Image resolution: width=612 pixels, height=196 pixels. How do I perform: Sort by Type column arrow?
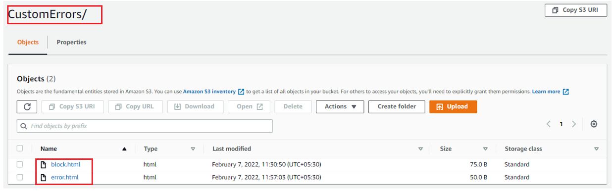click(193, 148)
